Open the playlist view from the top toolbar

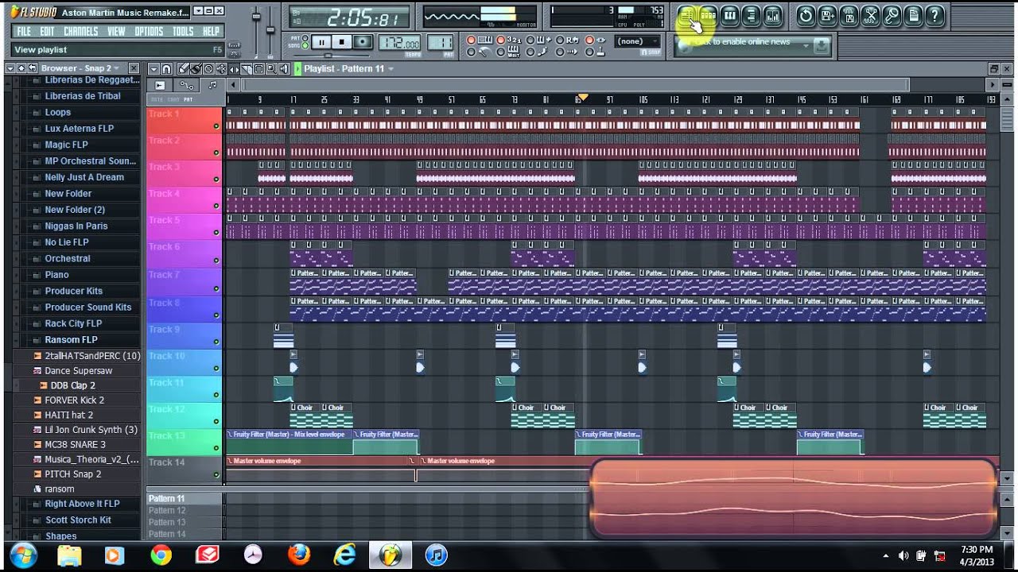coord(686,15)
